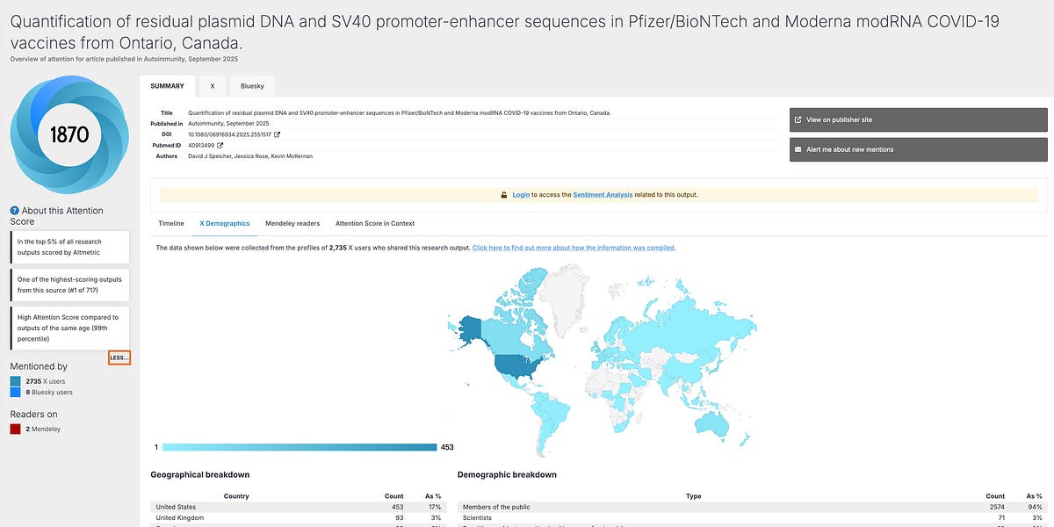The image size is (1054, 527).
Task: Open the Mendeley readers sub-tab
Action: [292, 224]
